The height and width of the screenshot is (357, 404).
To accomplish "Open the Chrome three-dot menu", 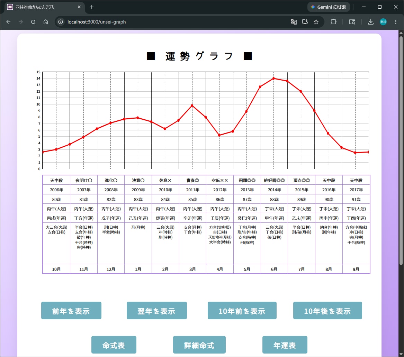I will (395, 22).
